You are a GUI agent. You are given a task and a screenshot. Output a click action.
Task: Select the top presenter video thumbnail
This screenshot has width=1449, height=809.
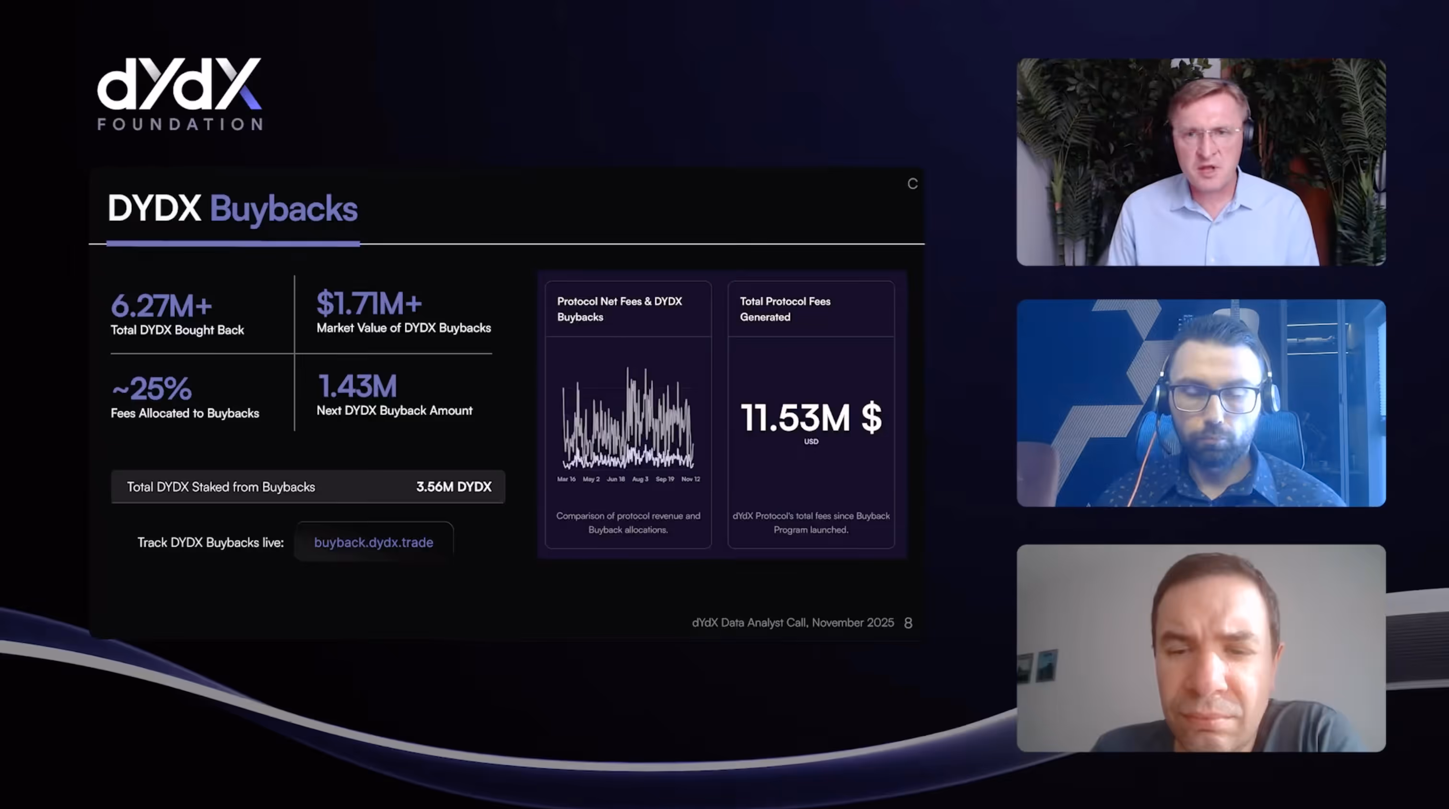1201,162
